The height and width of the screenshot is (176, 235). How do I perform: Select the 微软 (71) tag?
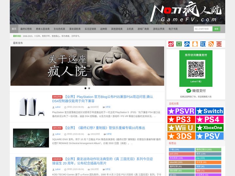coord(208,171)
